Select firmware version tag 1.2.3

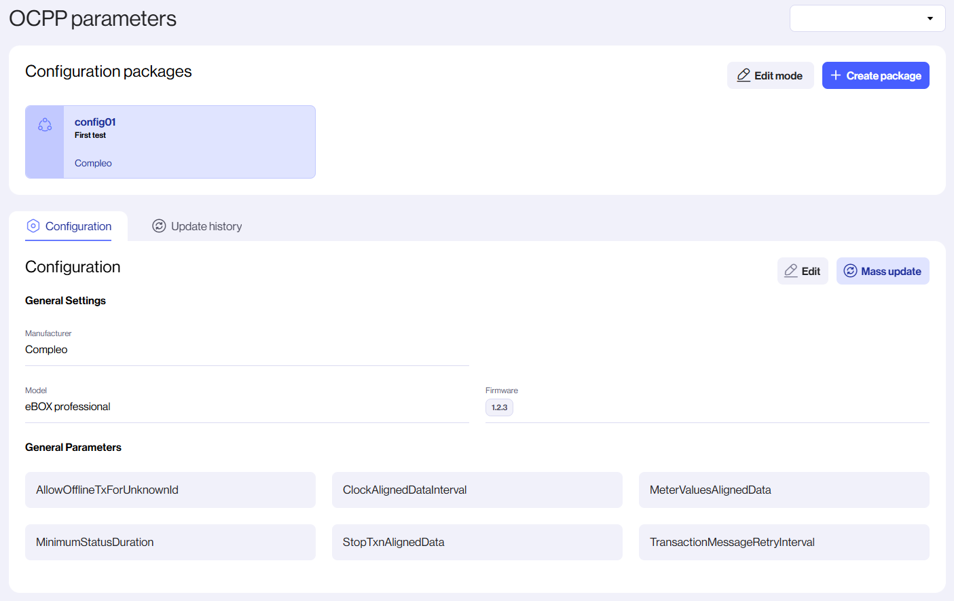[499, 407]
